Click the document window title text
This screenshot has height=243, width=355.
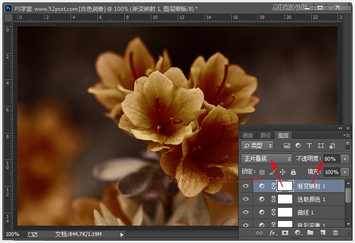(x=106, y=9)
